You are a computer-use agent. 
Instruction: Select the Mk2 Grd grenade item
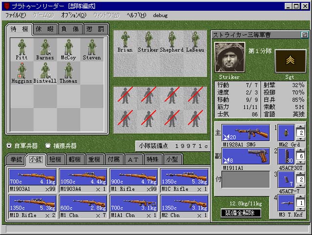(286, 133)
